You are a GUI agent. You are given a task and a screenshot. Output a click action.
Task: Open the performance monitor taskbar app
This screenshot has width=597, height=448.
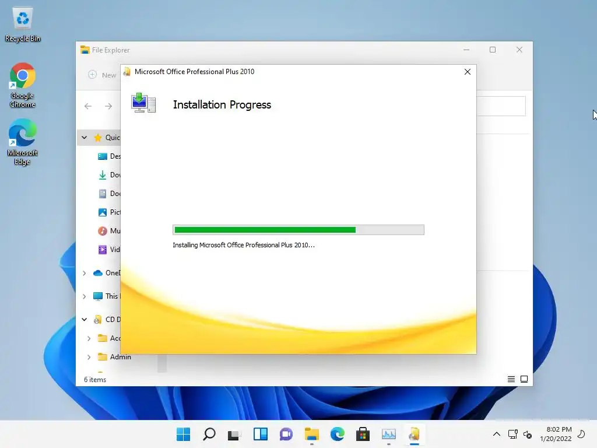pos(389,434)
